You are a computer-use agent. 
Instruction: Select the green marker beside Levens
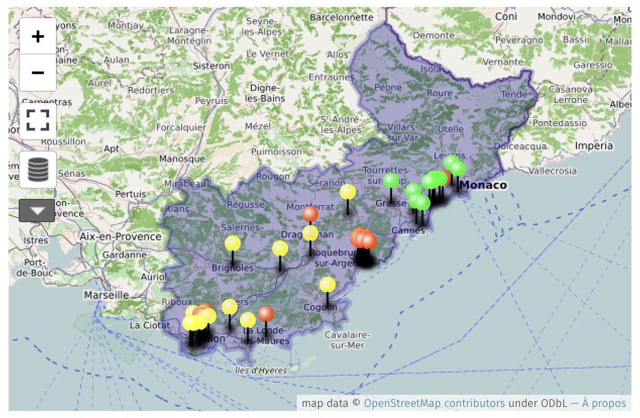(451, 163)
